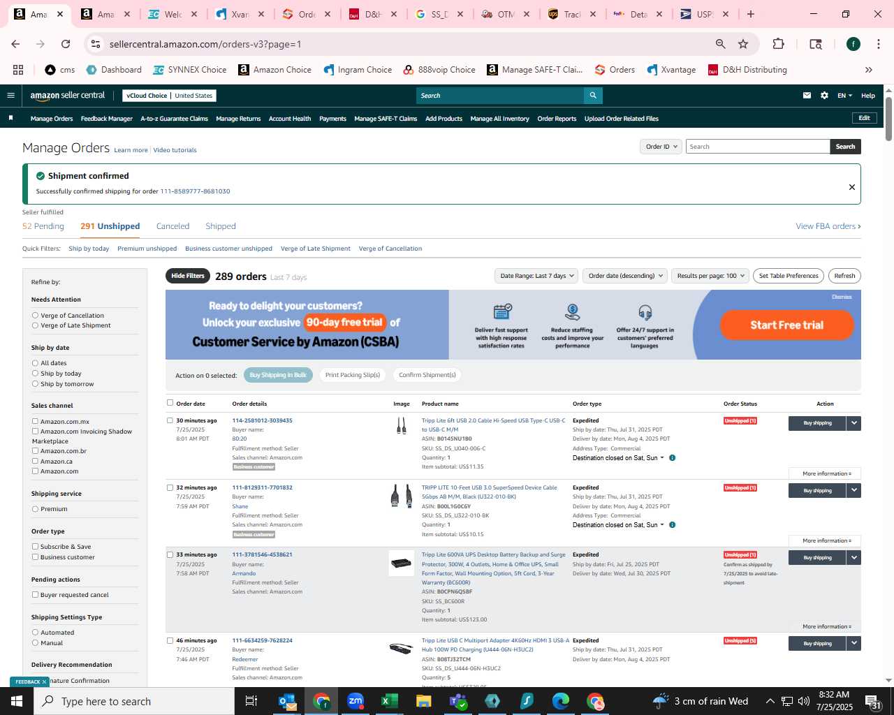Screen dimensions: 894x715
Task: Click Set Table Preferences button
Action: 789,276
